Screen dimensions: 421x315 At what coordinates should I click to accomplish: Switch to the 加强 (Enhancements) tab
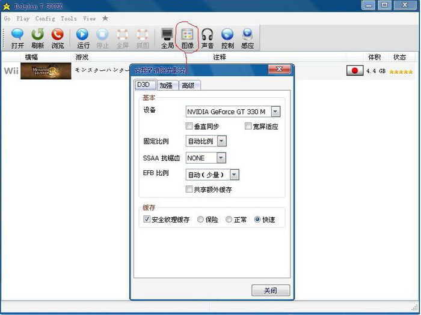click(168, 85)
